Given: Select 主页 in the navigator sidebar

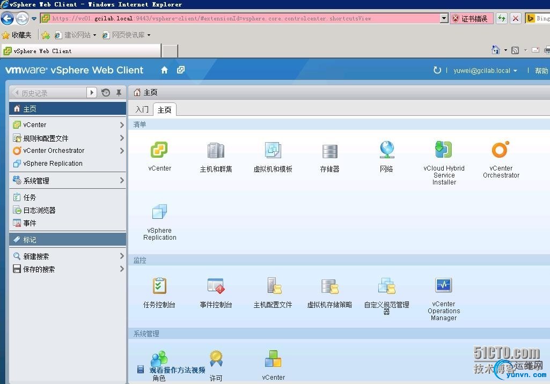Looking at the screenshot, I should (68, 109).
